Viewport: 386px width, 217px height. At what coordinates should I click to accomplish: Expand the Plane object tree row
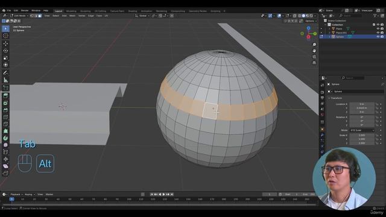click(329, 29)
